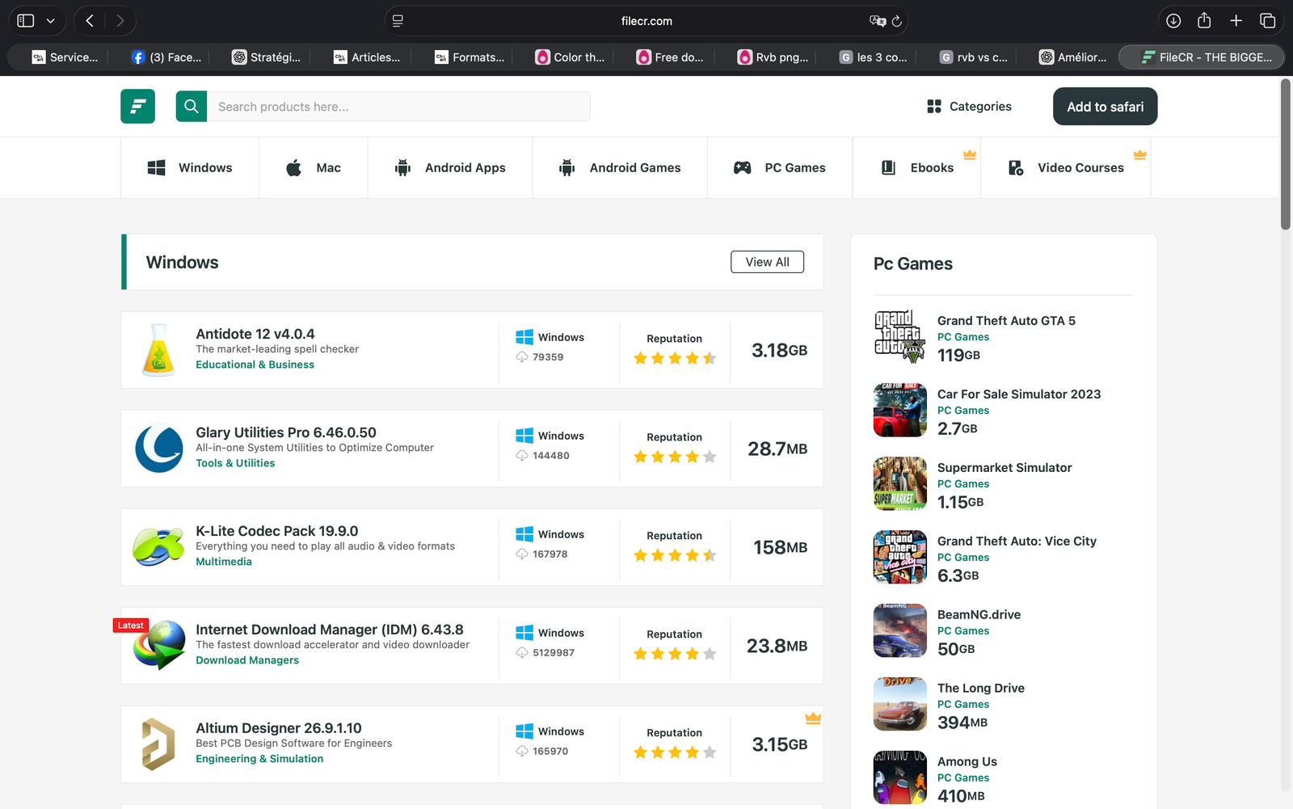Open the Android Games category
Screen dimensions: 1293x809
620,167
